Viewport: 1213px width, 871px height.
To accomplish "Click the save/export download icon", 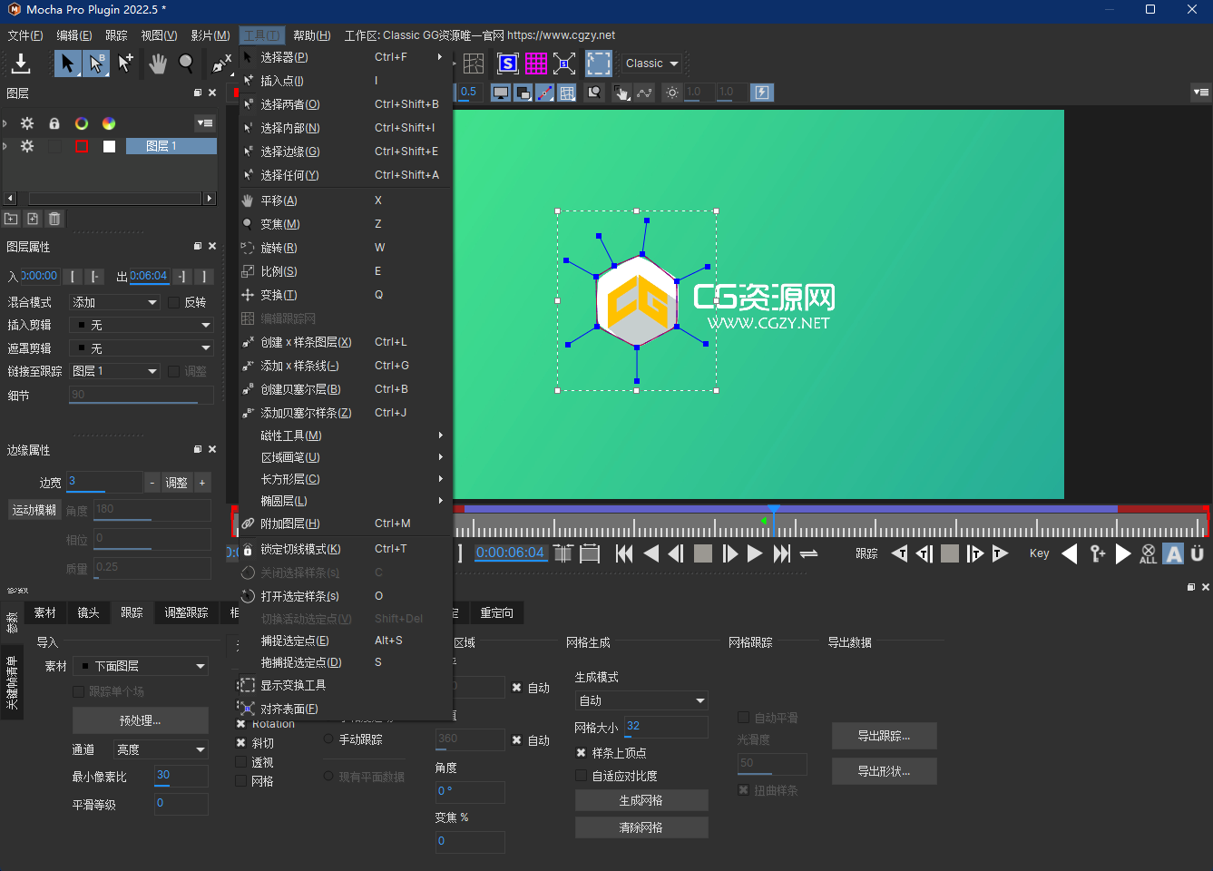I will pos(21,64).
